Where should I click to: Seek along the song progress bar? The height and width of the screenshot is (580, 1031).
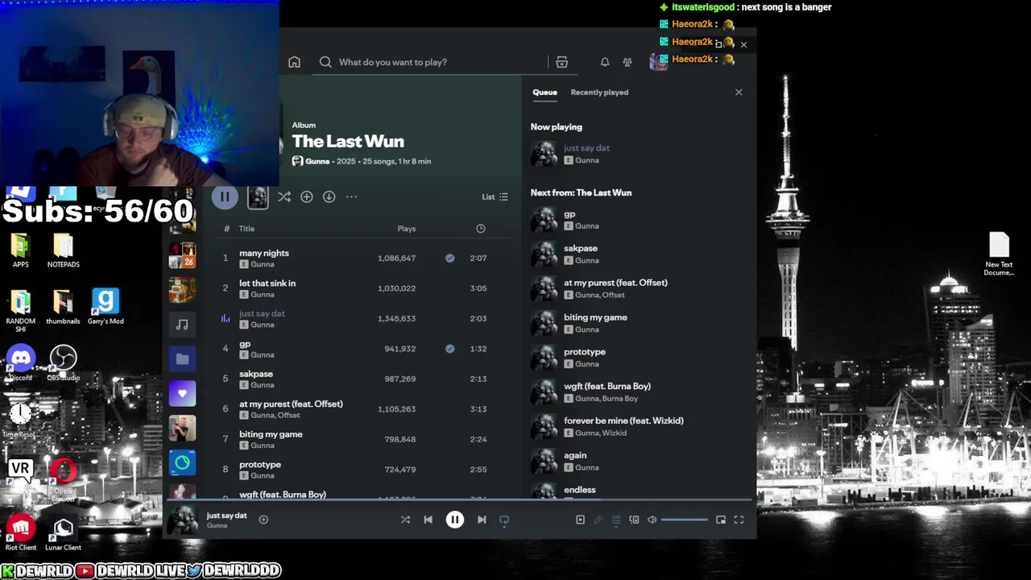(459, 500)
